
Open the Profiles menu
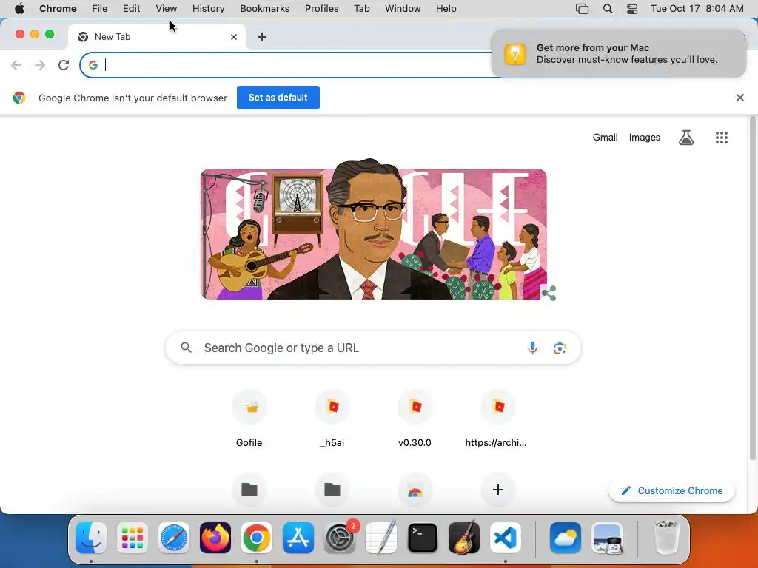[321, 9]
